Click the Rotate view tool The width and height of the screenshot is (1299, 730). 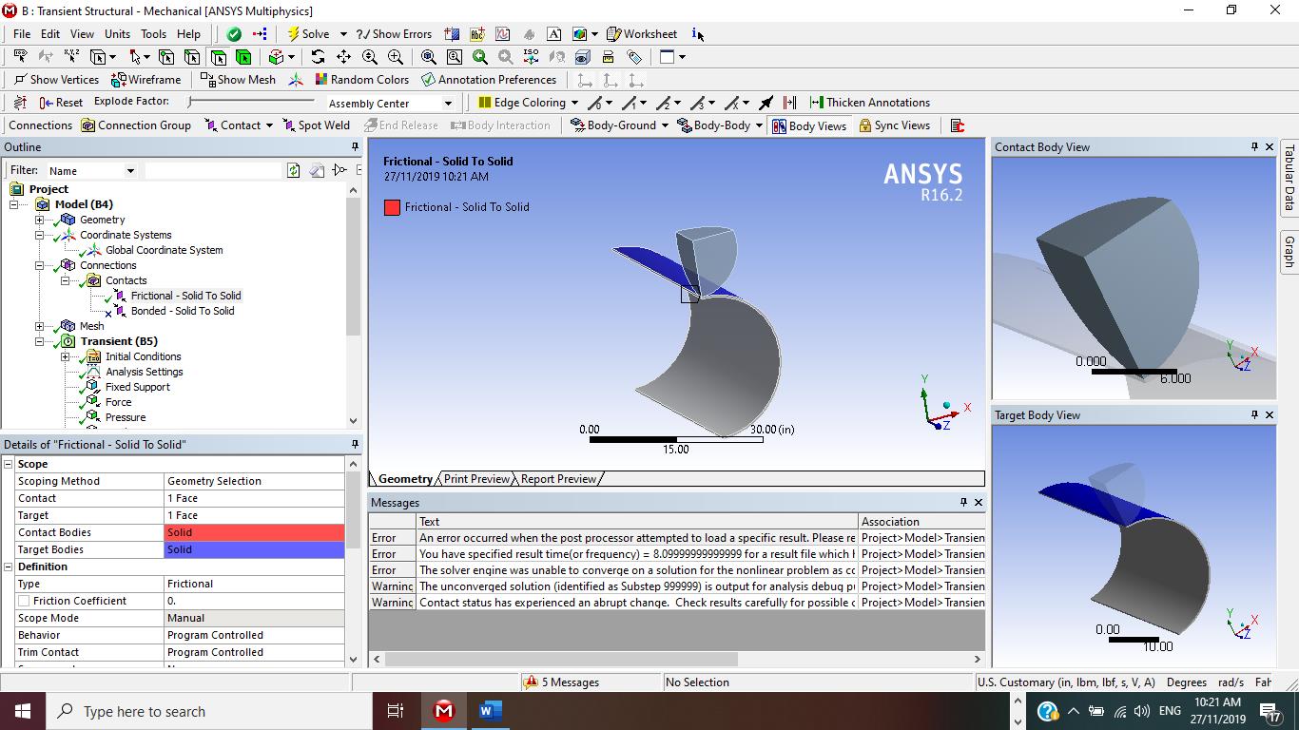click(x=318, y=57)
